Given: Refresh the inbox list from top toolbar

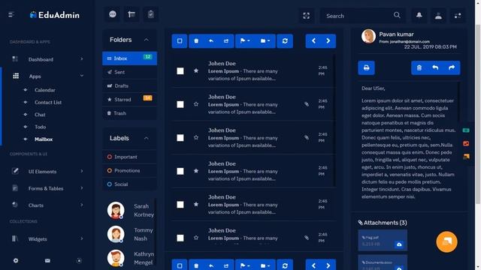Looking at the screenshot, I should coord(285,41).
